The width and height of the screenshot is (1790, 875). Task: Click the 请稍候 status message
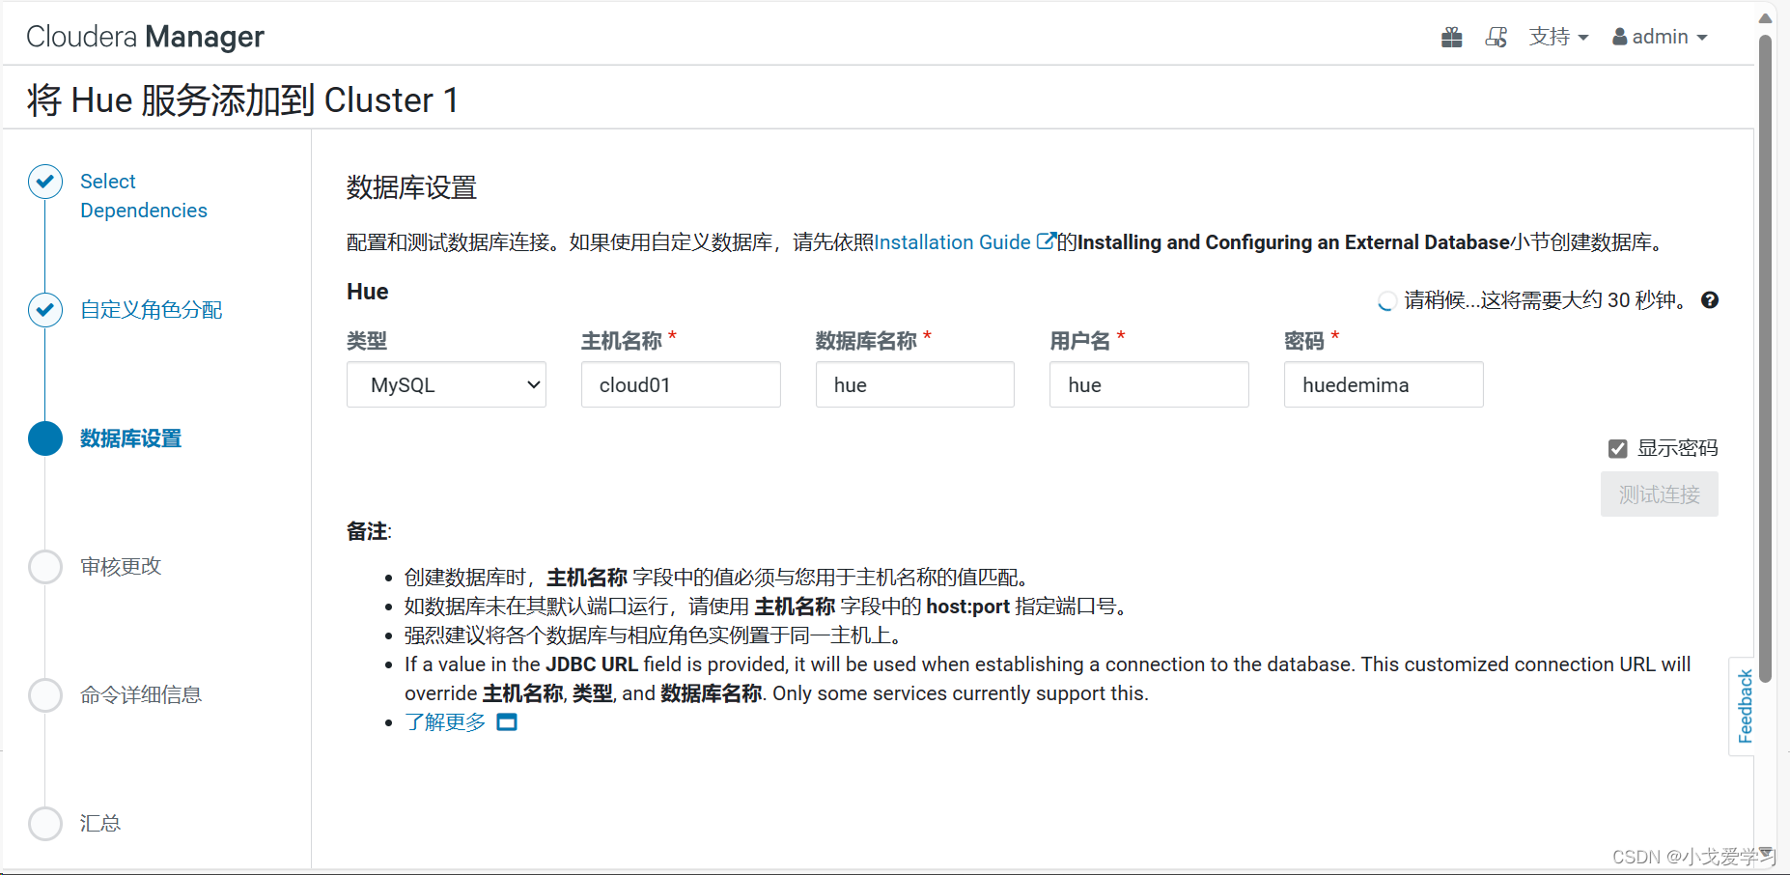pyautogui.click(x=1545, y=300)
